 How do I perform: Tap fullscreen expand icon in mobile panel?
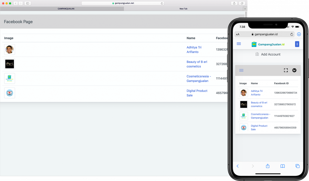point(286,70)
